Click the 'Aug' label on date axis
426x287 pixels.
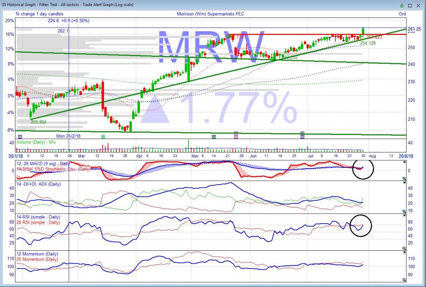click(372, 156)
